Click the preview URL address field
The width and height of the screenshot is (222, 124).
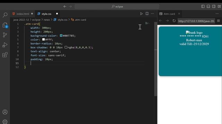[x=196, y=21]
